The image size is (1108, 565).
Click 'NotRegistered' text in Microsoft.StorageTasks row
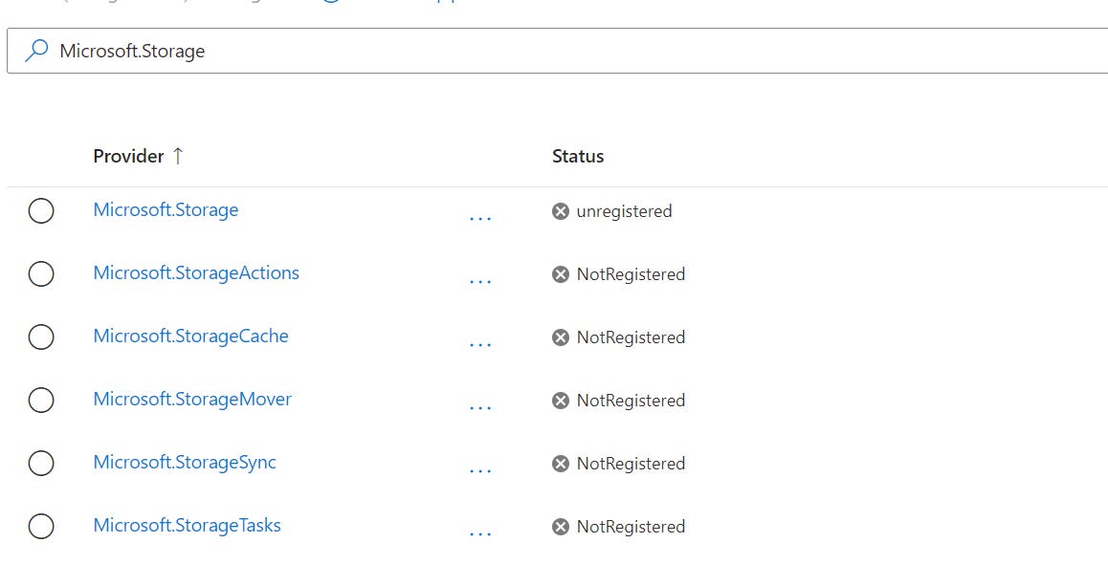(631, 527)
